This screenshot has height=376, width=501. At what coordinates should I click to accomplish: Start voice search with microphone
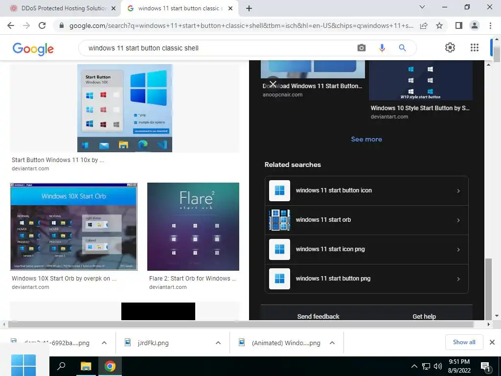pyautogui.click(x=382, y=48)
